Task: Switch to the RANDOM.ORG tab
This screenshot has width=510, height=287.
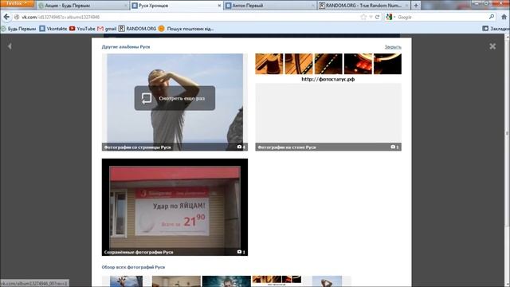Action: 363,6
